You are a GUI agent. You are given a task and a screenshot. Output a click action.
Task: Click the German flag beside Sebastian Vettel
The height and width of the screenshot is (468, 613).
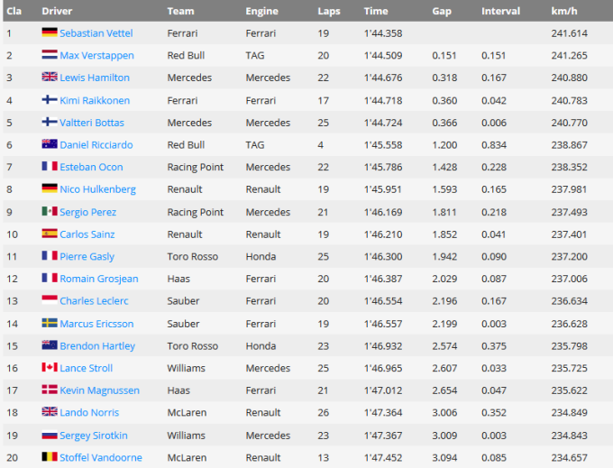49,32
